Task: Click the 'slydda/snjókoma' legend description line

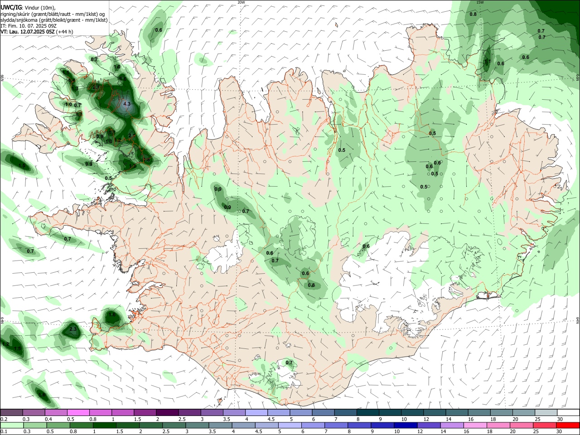Action: (x=54, y=20)
